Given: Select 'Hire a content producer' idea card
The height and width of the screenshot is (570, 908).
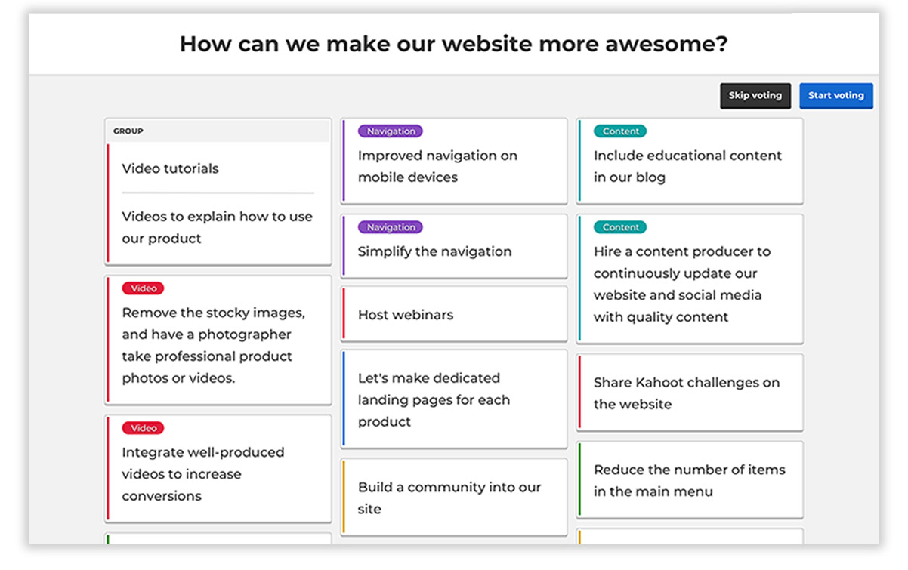Looking at the screenshot, I should point(687,284).
